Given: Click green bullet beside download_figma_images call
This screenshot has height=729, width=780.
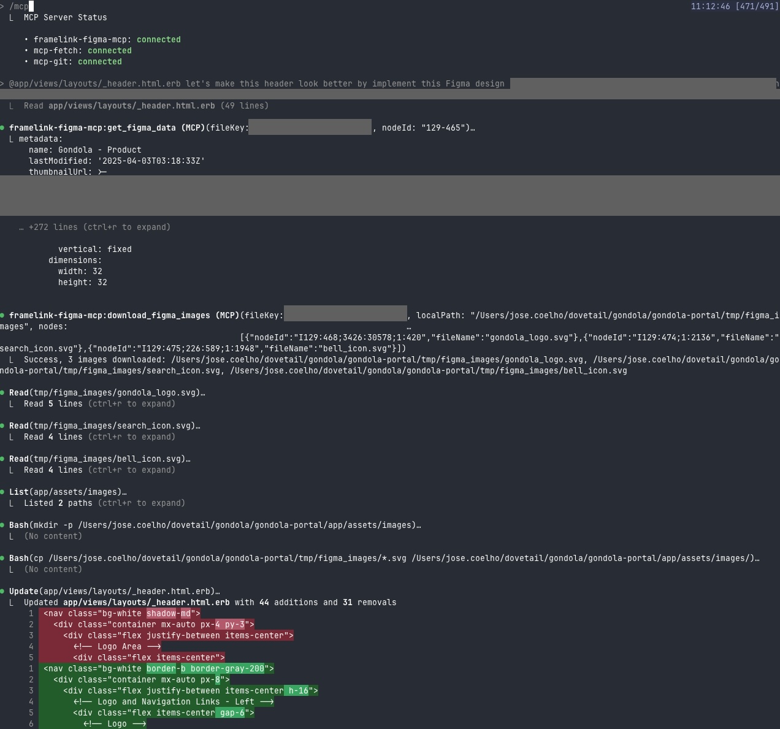Looking at the screenshot, I should pyautogui.click(x=2, y=315).
